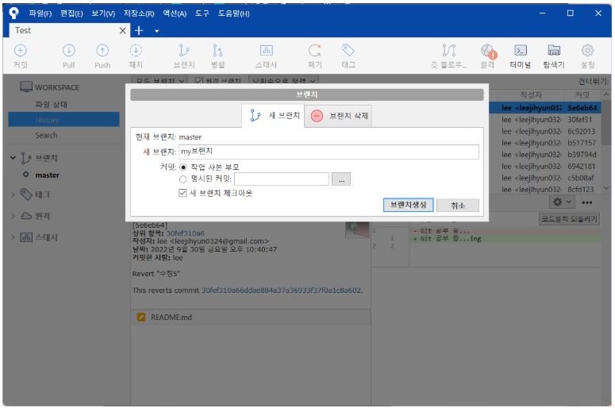Click the 취소 button
Image resolution: width=615 pixels, height=408 pixels.
pos(458,205)
